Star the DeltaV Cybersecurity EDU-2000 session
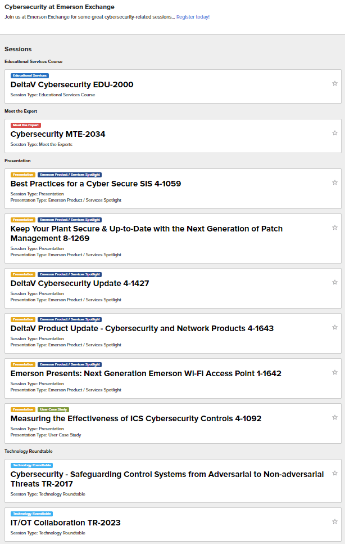 click(335, 83)
